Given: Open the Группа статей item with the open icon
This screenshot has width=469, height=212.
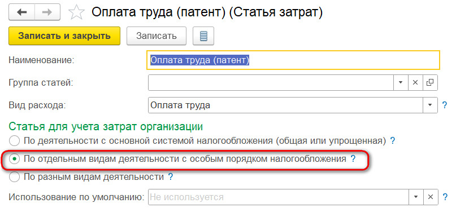Looking at the screenshot, I should 430,83.
